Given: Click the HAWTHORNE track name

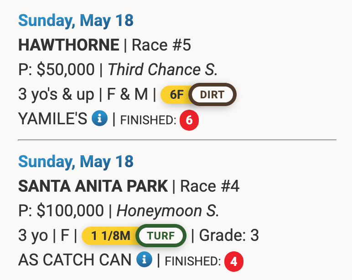Looking at the screenshot, I should pos(68,45).
